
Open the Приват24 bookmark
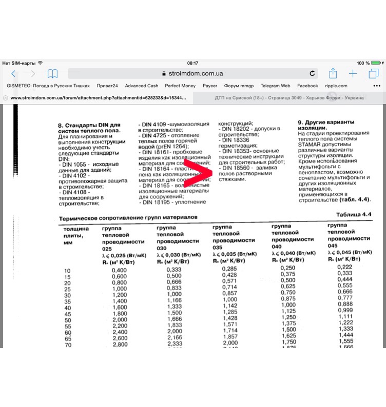(107, 86)
